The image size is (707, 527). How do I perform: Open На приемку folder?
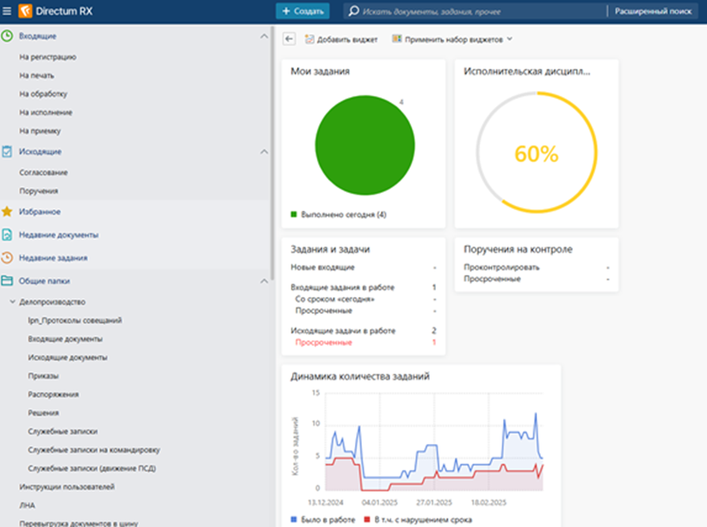pyautogui.click(x=39, y=130)
